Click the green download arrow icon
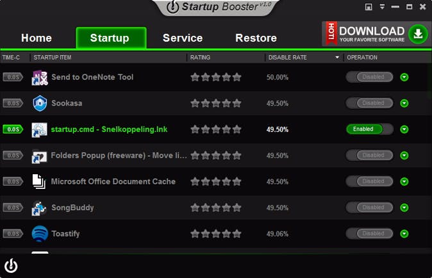The image size is (432, 278). (418, 34)
